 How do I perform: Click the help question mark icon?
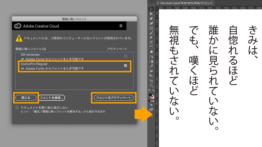121,26
